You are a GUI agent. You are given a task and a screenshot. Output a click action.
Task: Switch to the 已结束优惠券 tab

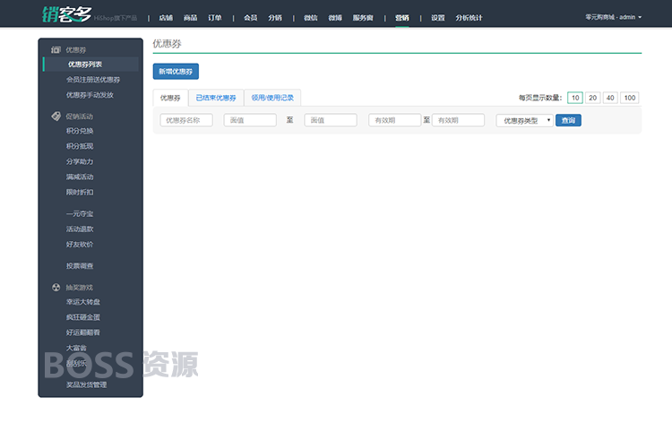[216, 98]
